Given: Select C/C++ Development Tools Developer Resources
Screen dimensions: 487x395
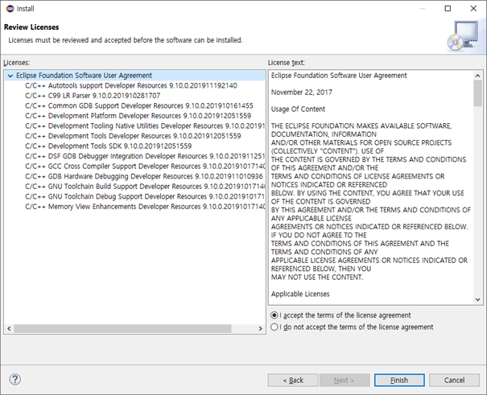Looking at the screenshot, I should [x=133, y=136].
